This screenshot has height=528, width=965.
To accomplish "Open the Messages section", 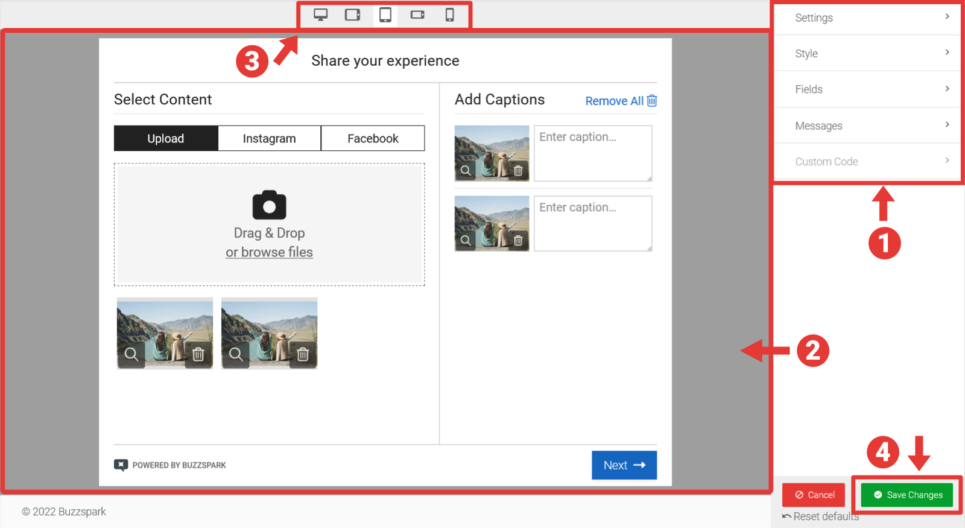I will coord(867,126).
